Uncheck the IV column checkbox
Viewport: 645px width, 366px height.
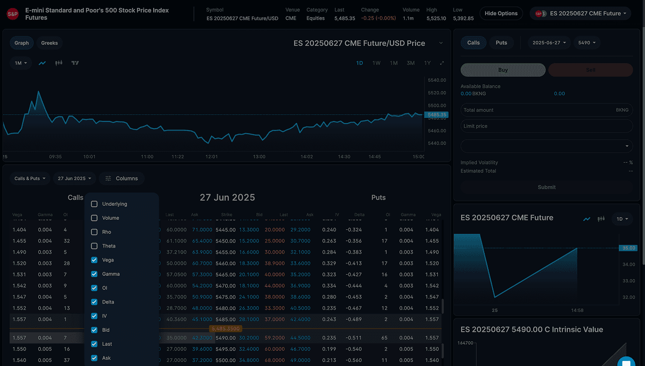coord(94,316)
